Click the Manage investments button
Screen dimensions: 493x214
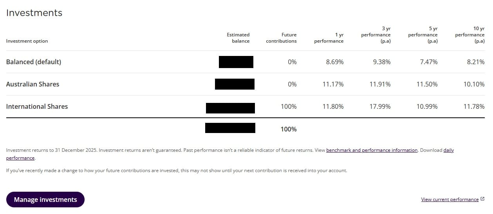click(x=45, y=200)
